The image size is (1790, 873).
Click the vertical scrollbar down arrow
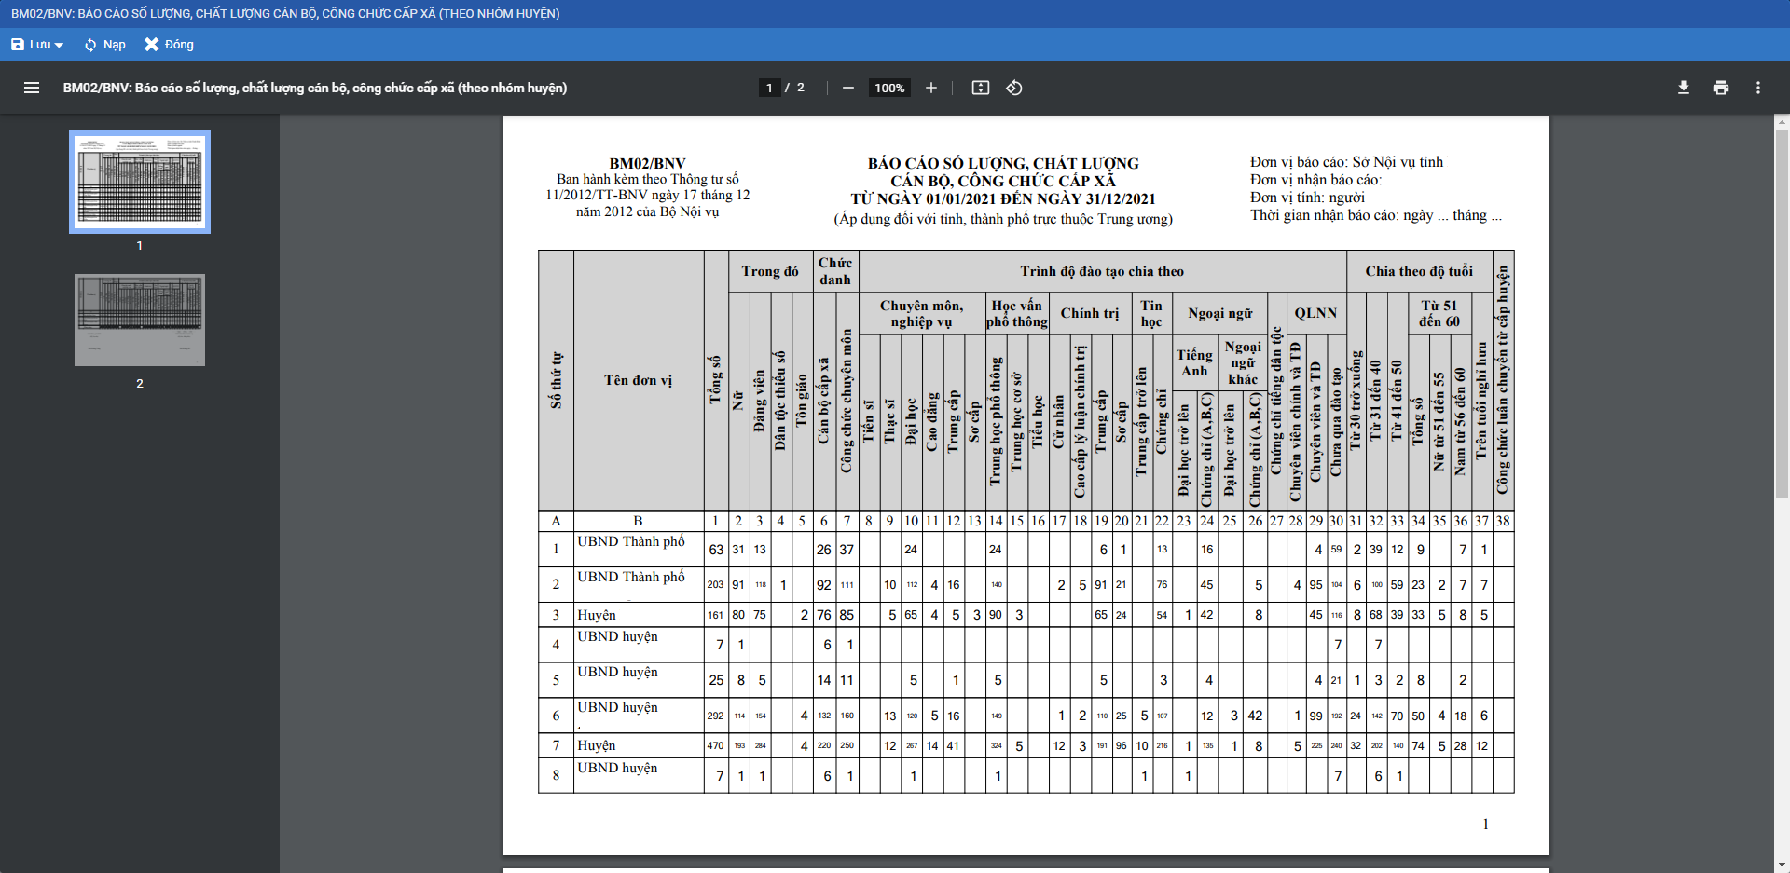coord(1782,865)
